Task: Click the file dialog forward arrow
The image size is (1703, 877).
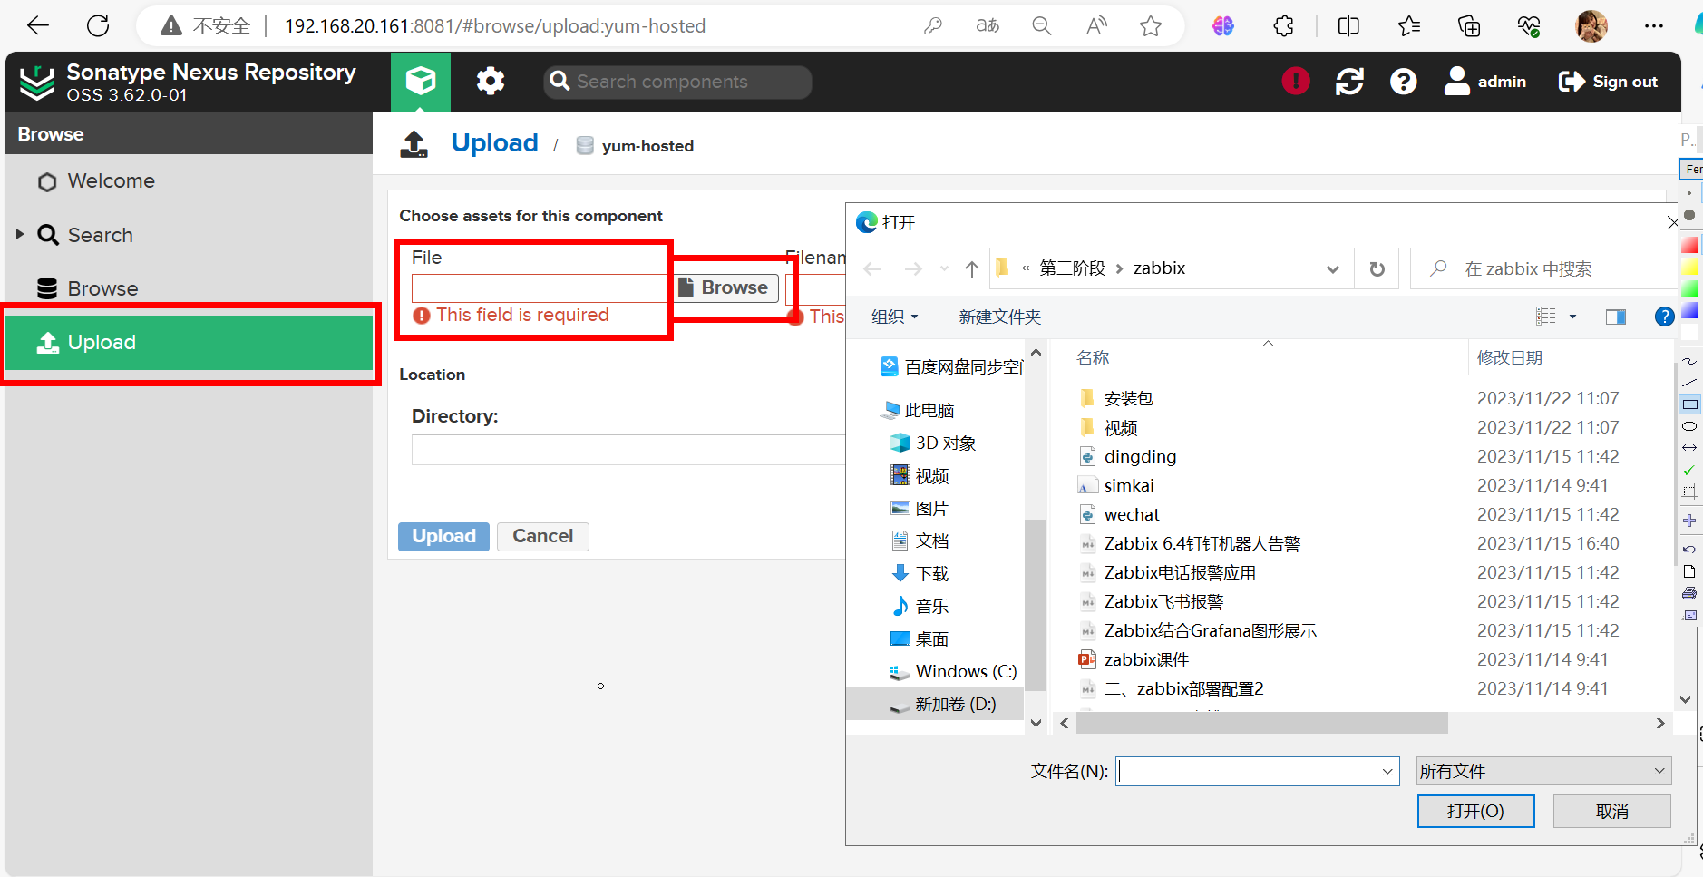Action: 913,269
